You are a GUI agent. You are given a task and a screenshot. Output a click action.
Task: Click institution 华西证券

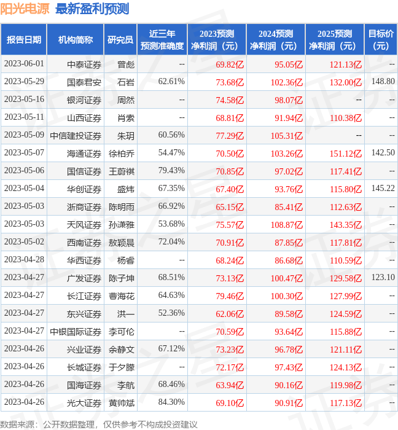84,261
